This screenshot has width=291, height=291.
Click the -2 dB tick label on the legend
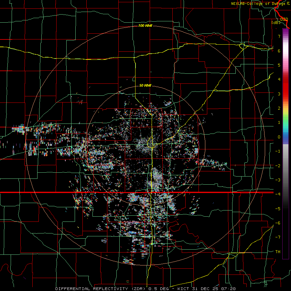[278, 166]
